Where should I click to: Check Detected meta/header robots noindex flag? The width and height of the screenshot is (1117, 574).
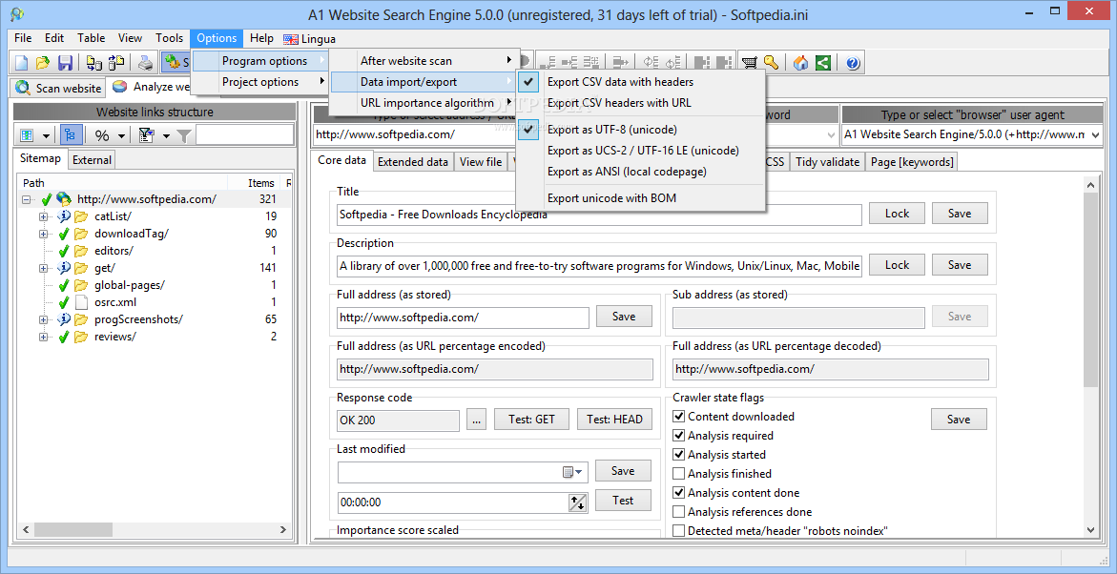(x=679, y=530)
